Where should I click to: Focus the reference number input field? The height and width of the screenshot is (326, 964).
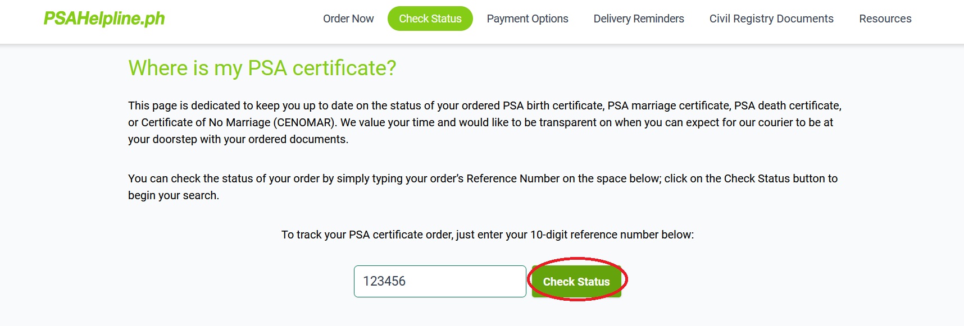[x=439, y=281]
